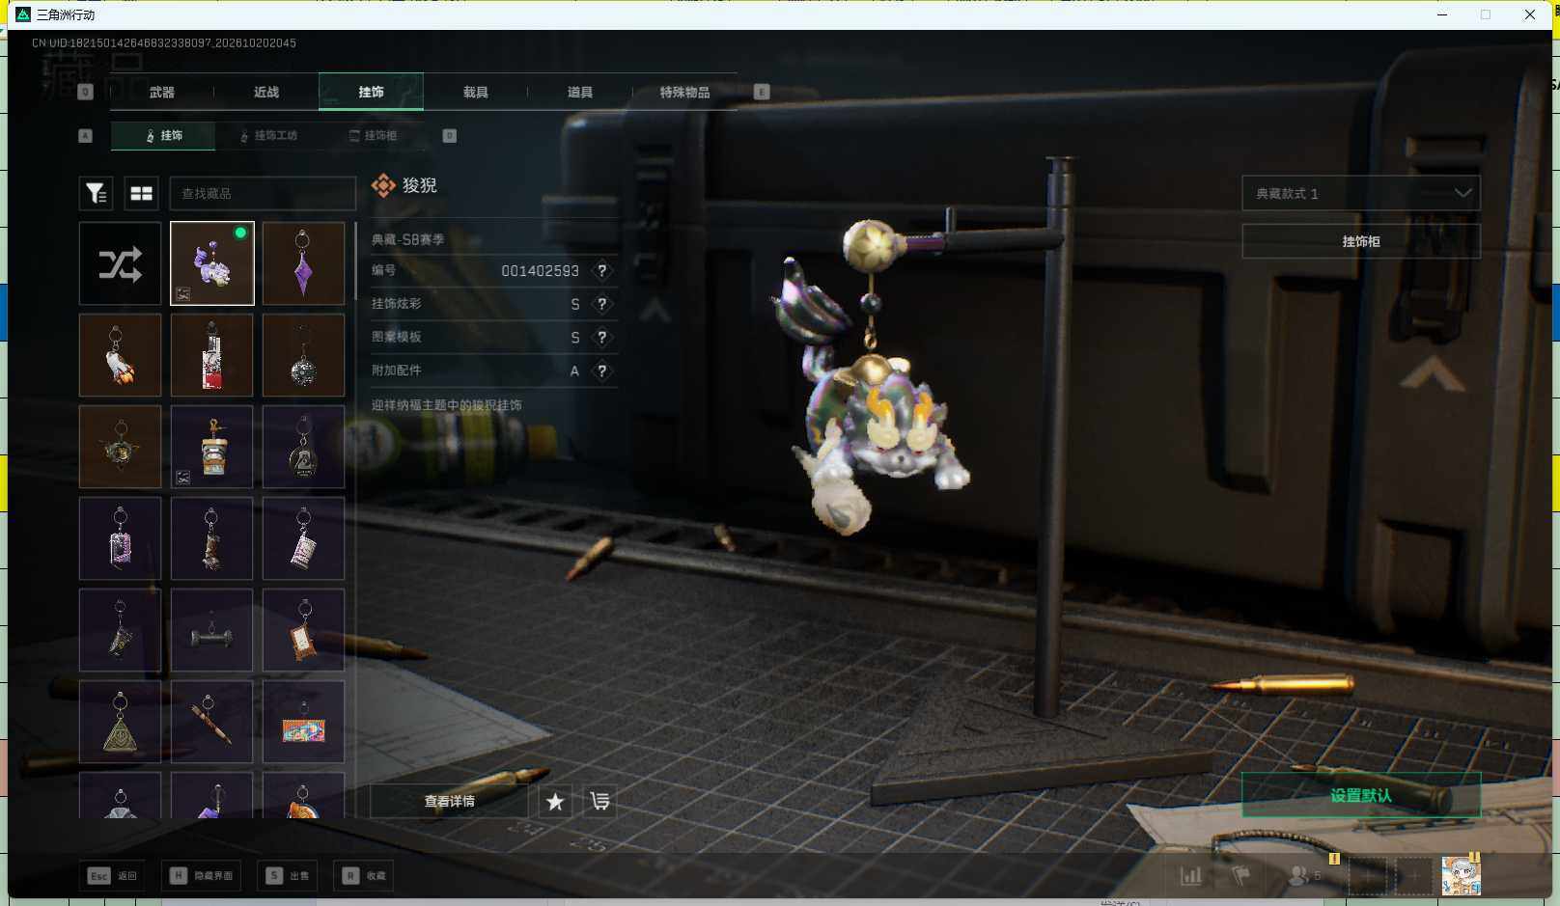Image resolution: width=1560 pixels, height=906 pixels.
Task: Select the 挂饰 sub-tab
Action: [x=163, y=135]
